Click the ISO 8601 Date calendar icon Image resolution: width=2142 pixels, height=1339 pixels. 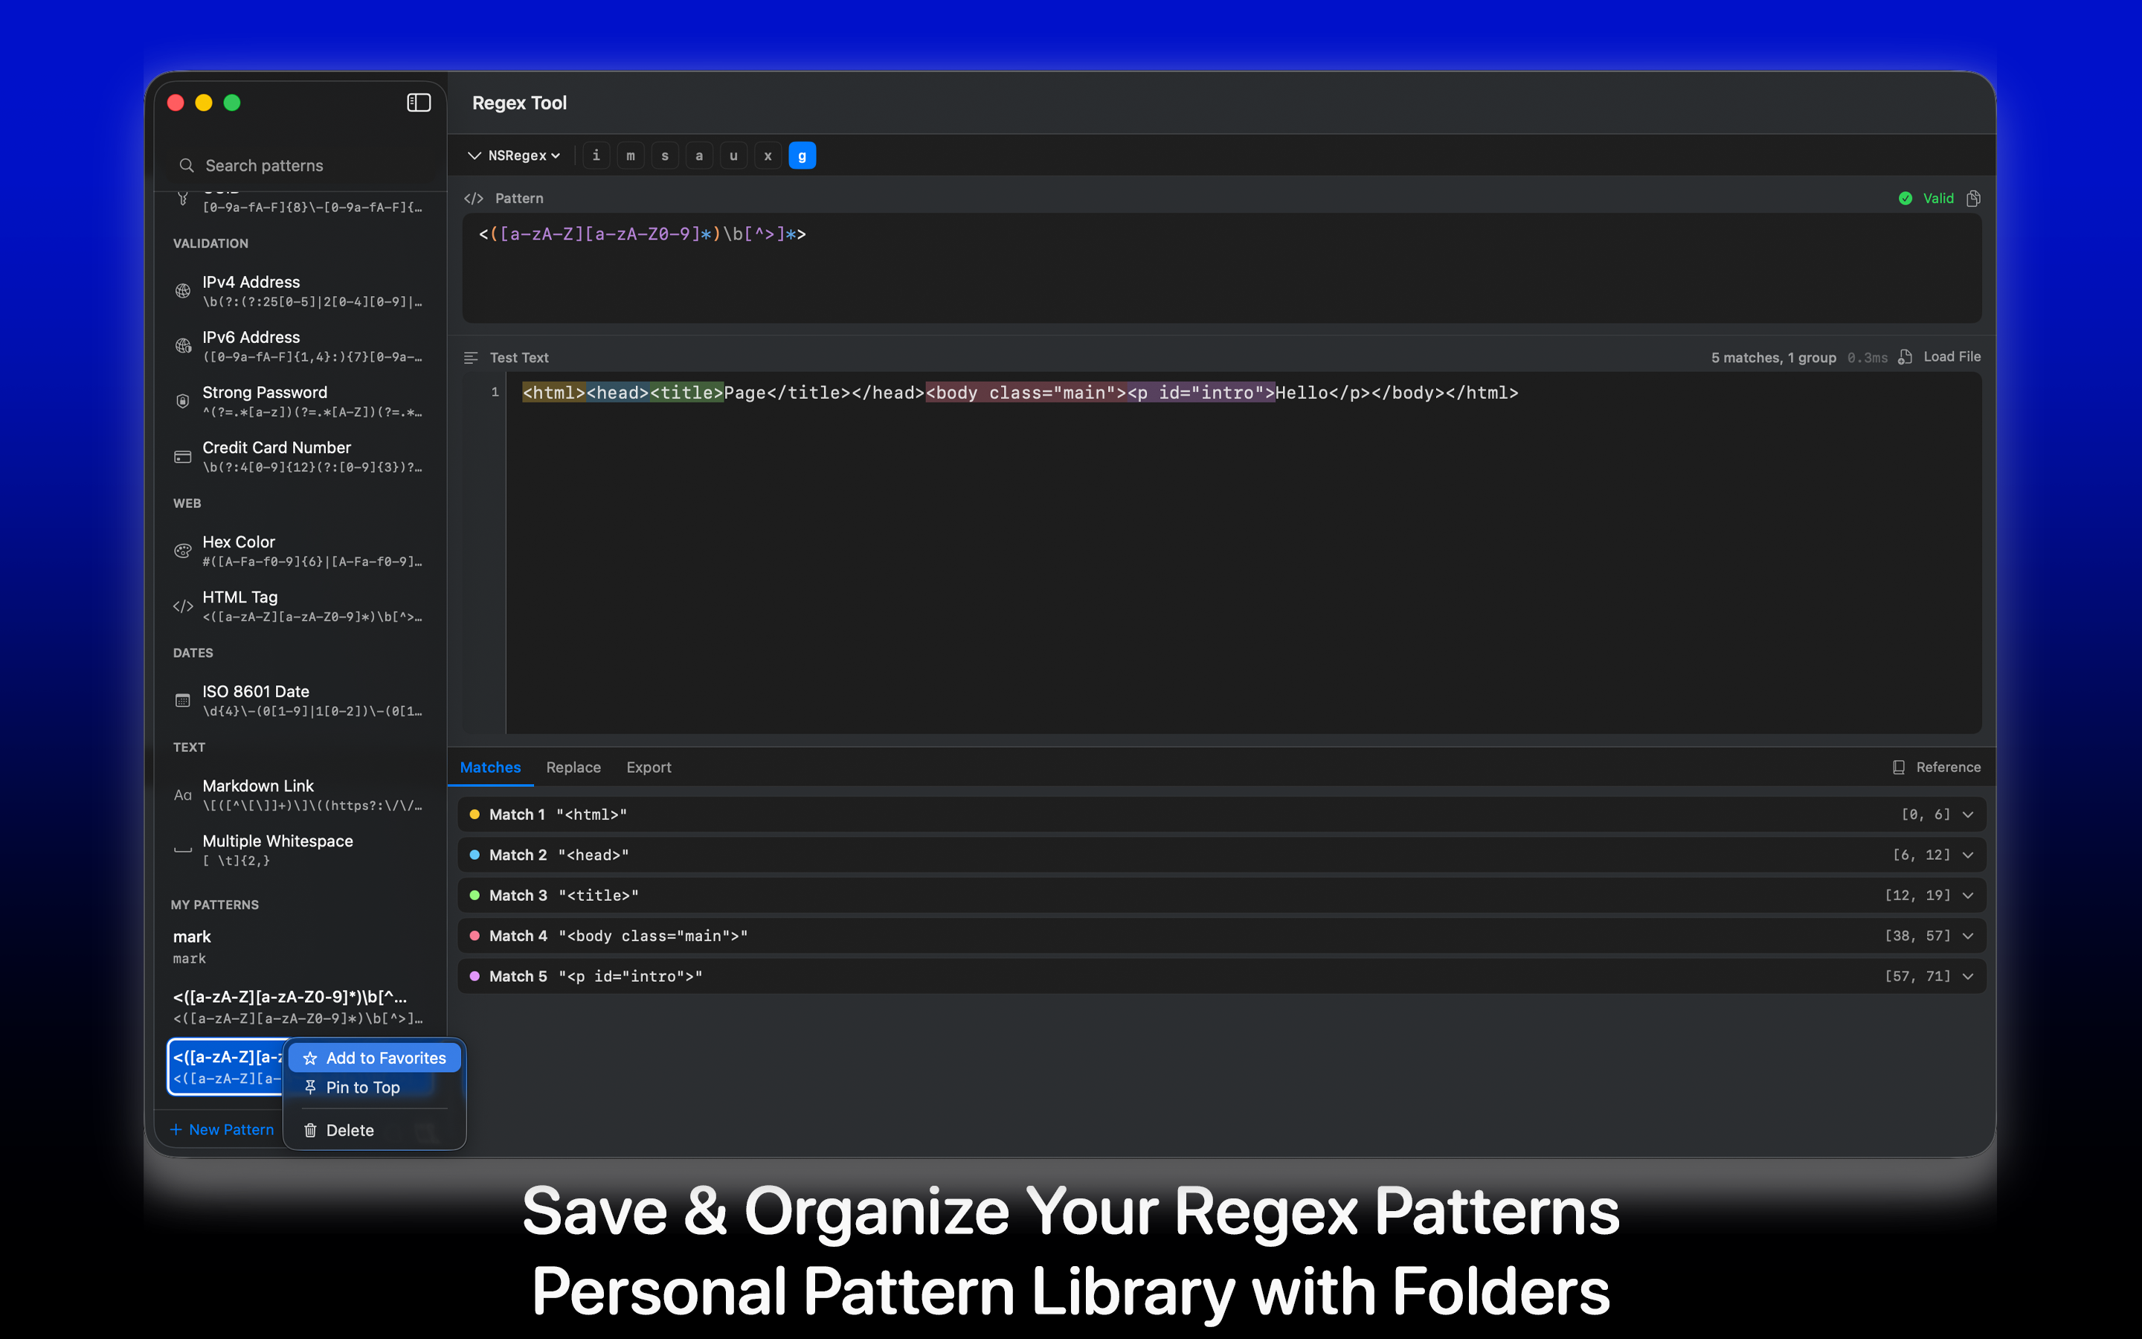182,699
